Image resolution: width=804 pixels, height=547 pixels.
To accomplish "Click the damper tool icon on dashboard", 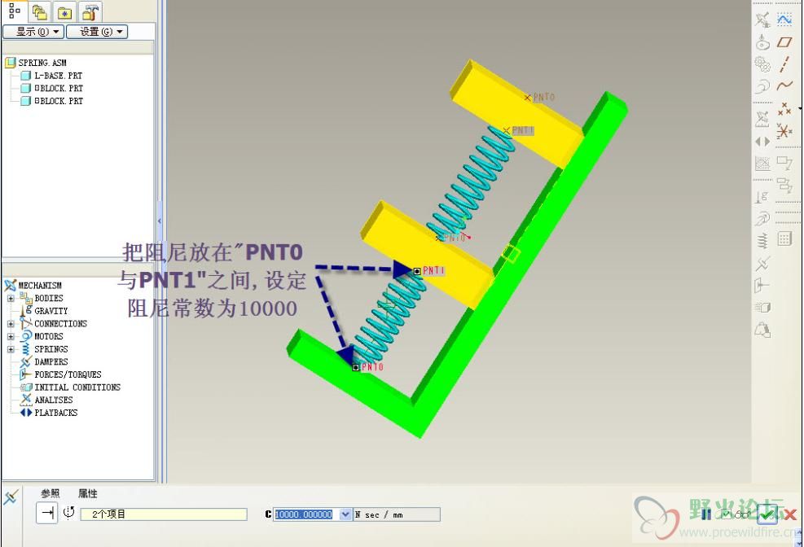I will coord(11,497).
